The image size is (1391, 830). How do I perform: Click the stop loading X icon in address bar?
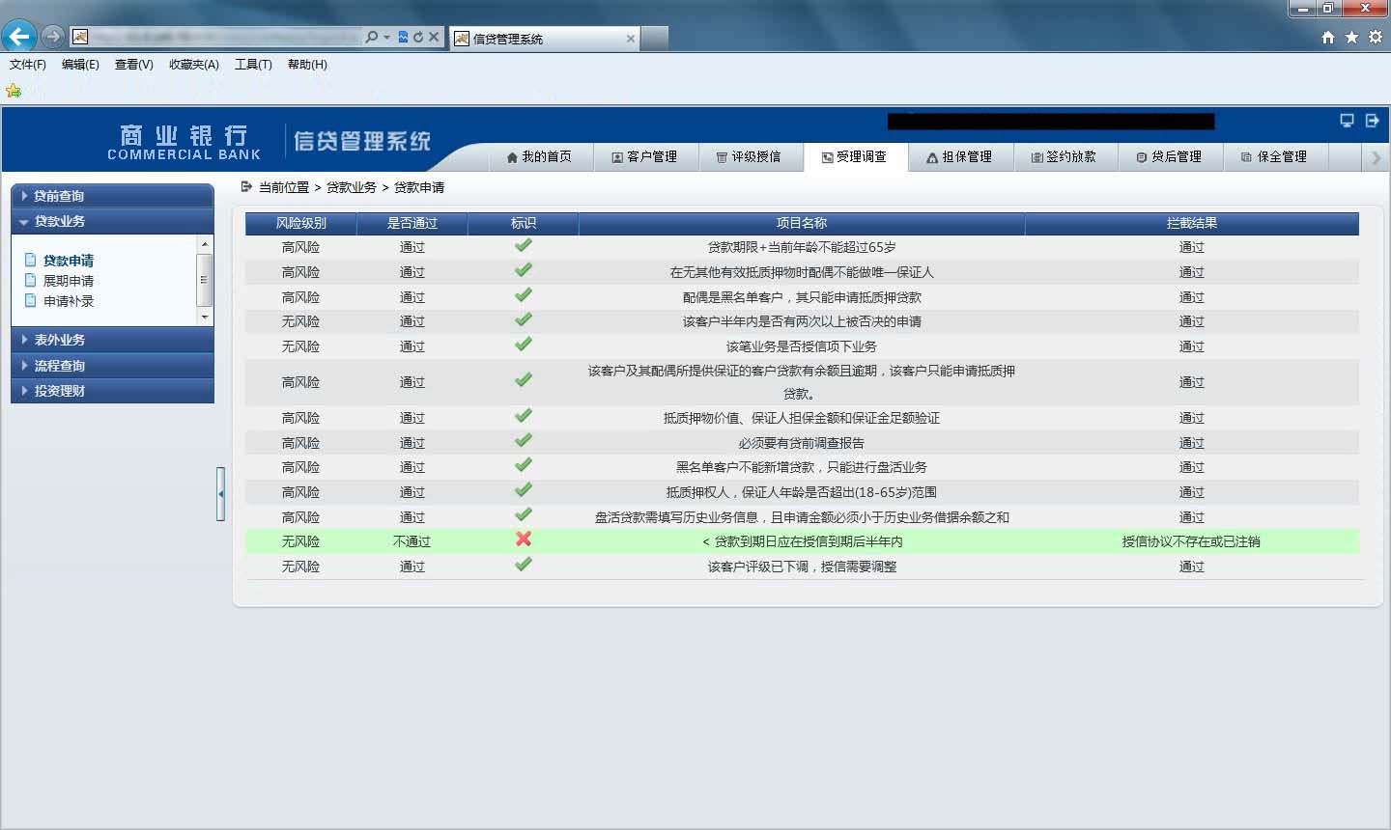[434, 37]
